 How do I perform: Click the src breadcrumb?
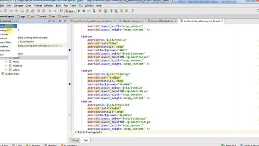[x=31, y=16]
